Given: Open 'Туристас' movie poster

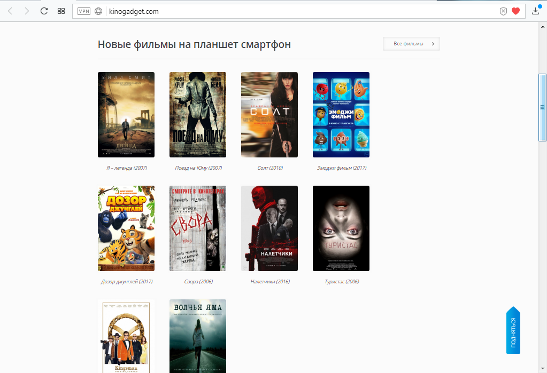Looking at the screenshot, I should pos(341,228).
